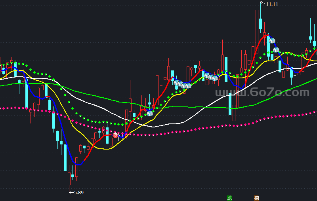Click the www.6o7o.com watermark text

coord(262,93)
